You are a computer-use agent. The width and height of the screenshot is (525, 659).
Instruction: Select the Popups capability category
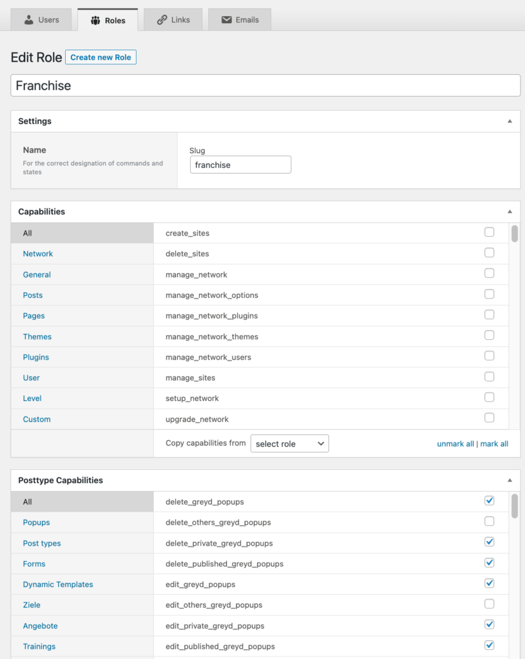[x=36, y=522]
